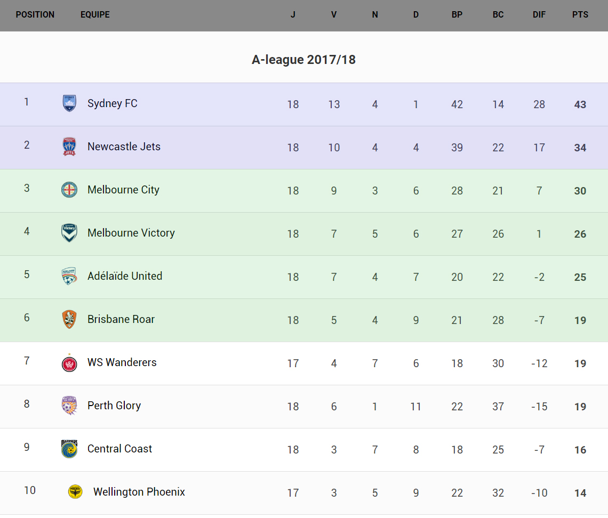The width and height of the screenshot is (608, 518).
Task: Click the A-league 2017/18 title
Action: coord(303,60)
